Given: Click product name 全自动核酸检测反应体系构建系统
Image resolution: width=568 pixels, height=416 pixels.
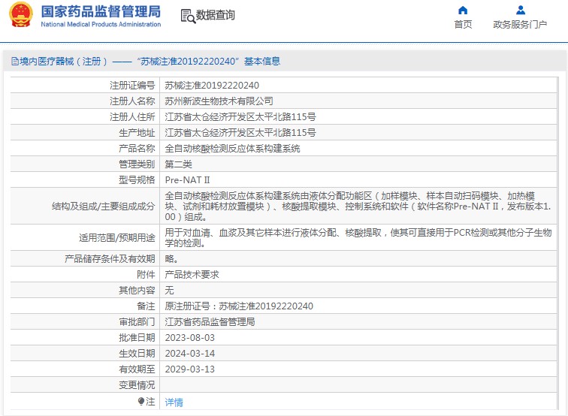Looking at the screenshot, I should click(232, 149).
